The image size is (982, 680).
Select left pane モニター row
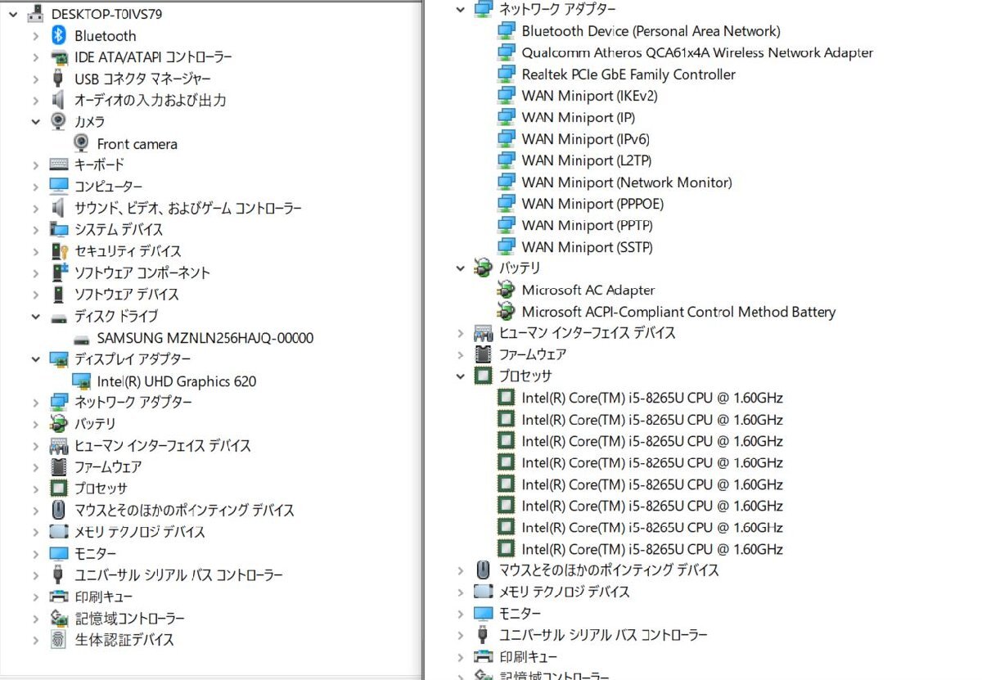(x=95, y=553)
